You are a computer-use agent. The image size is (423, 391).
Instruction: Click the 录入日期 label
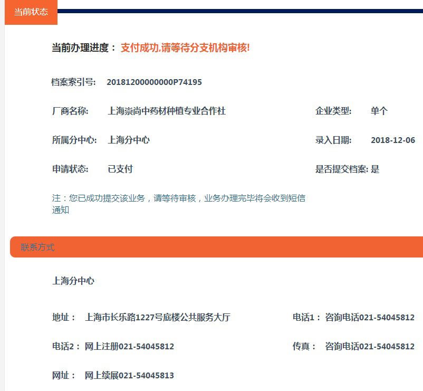333,140
